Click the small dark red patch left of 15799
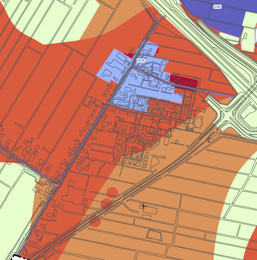This screenshot has height=260, width=257. tap(129, 55)
